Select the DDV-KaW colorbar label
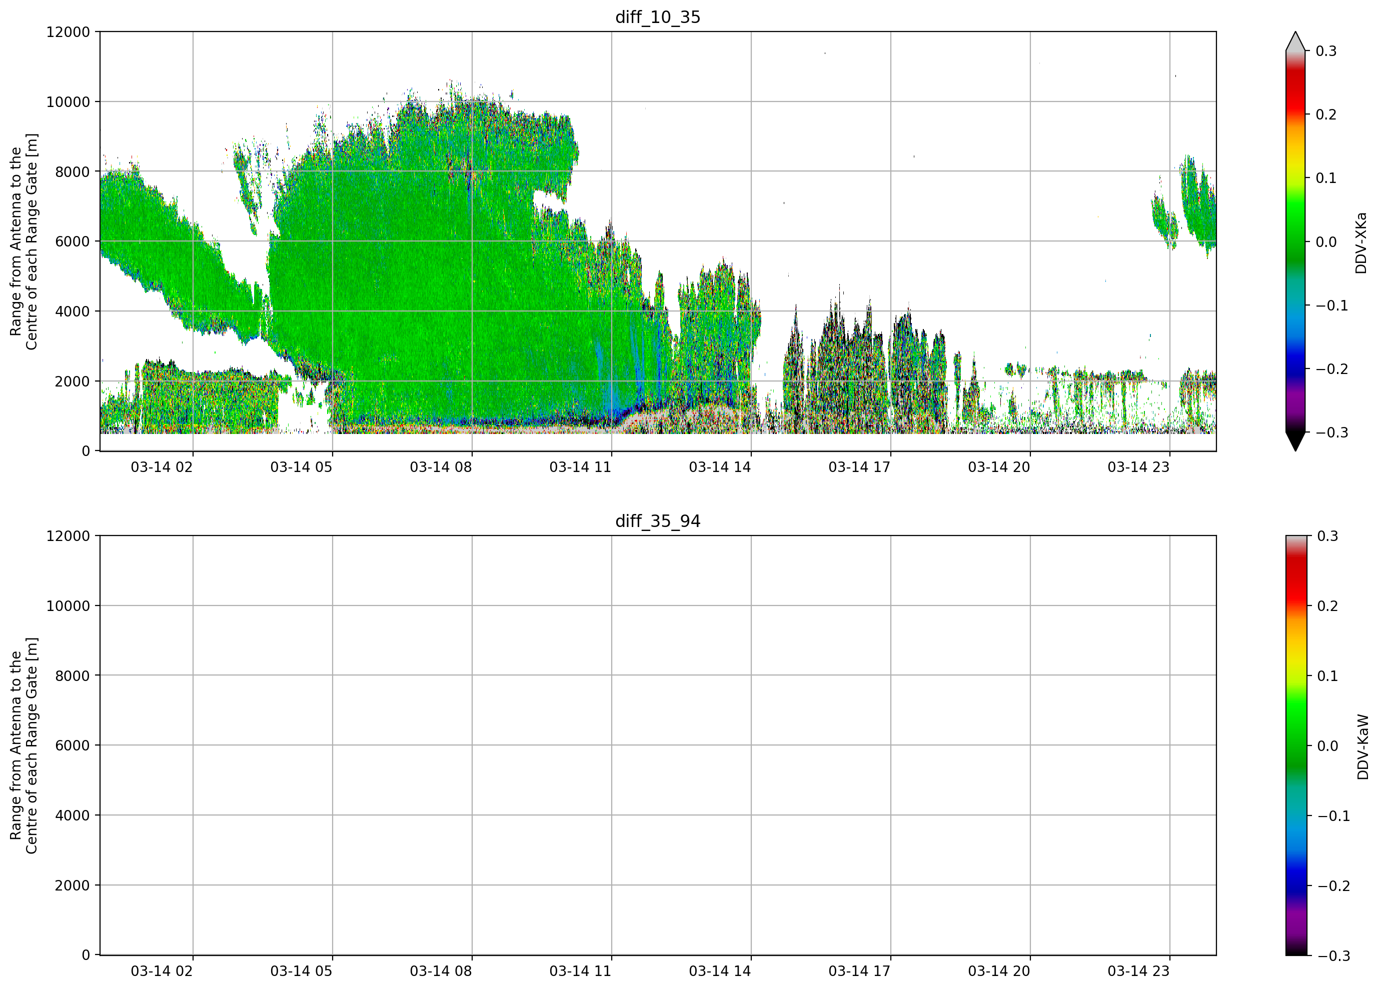This screenshot has height=989, width=1380. coord(1363,747)
